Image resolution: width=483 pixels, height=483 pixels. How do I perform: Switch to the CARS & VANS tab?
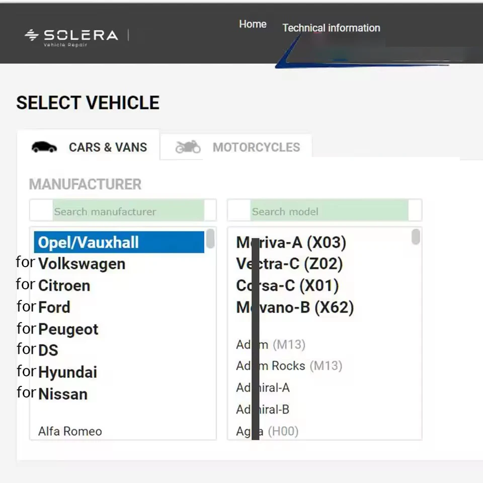pyautogui.click(x=108, y=147)
